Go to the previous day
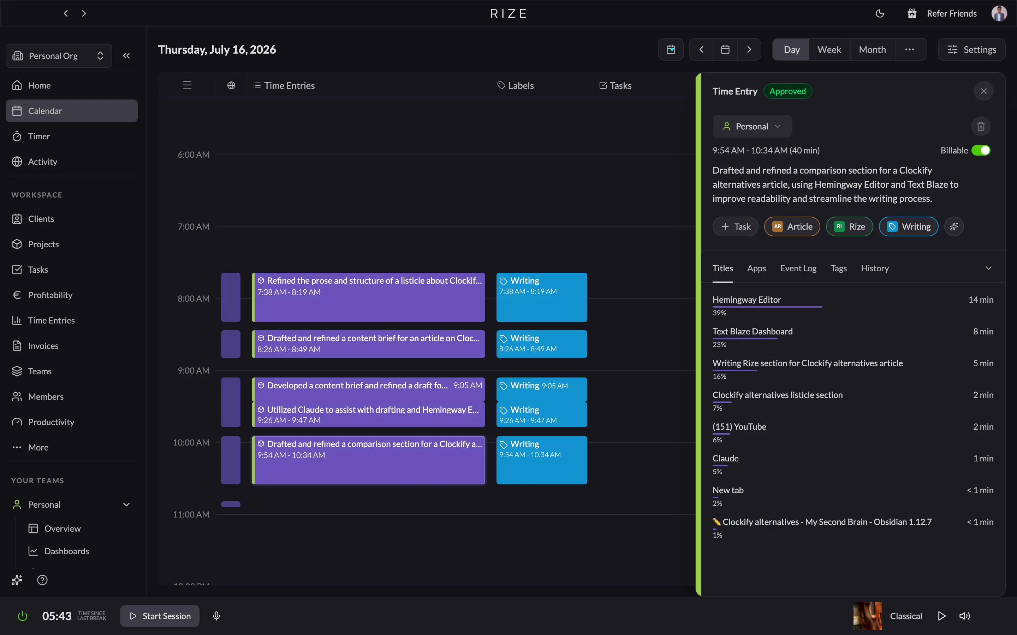 701,49
